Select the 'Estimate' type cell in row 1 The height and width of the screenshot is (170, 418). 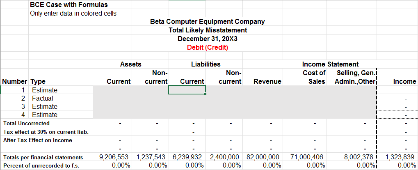[x=45, y=90]
